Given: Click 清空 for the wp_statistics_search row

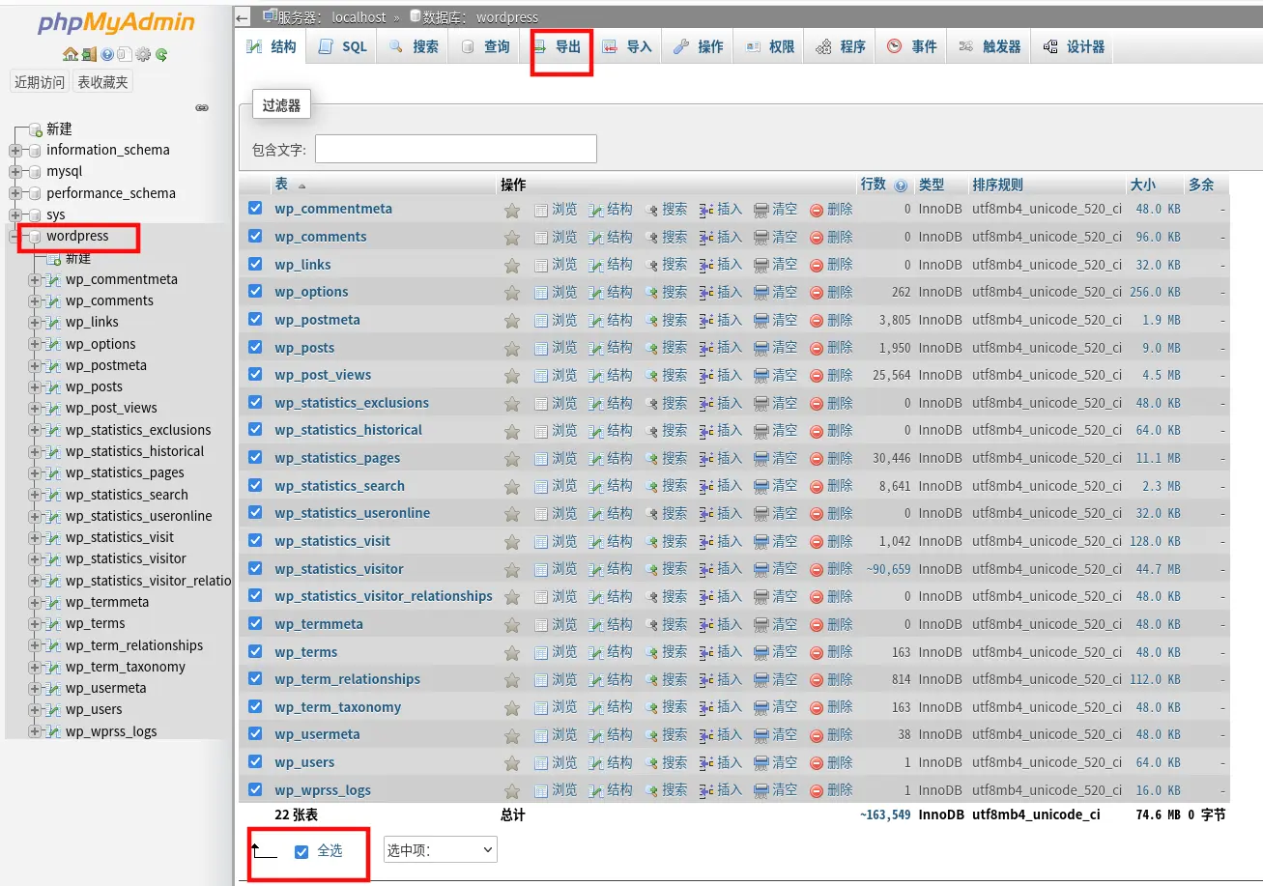Looking at the screenshot, I should coord(775,486).
